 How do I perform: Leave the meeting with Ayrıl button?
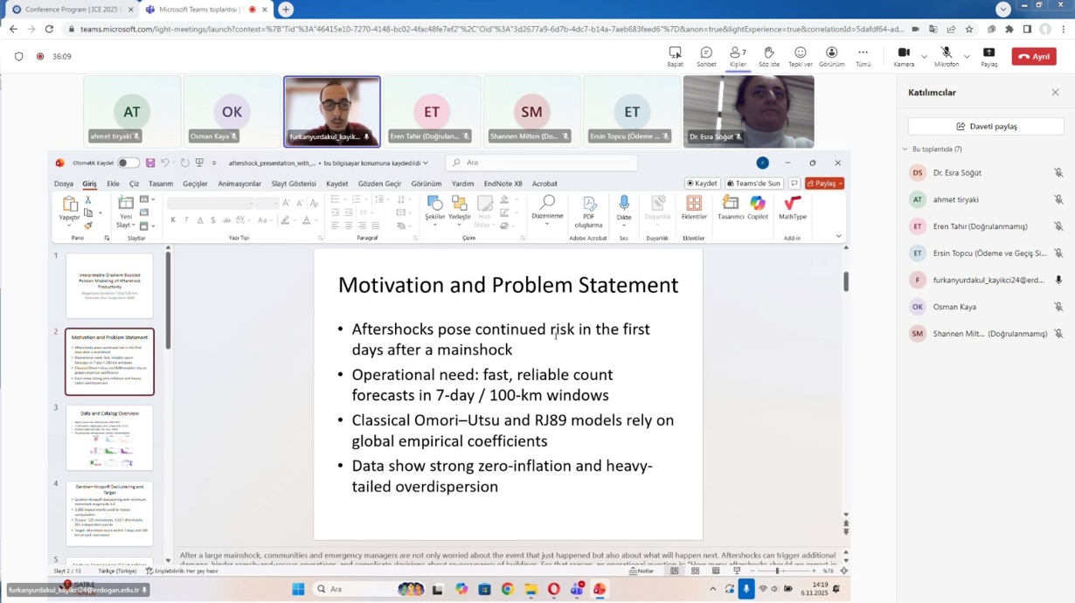pos(1034,57)
